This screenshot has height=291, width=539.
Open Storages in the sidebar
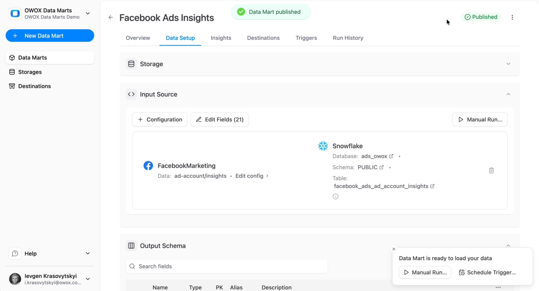[50, 72]
